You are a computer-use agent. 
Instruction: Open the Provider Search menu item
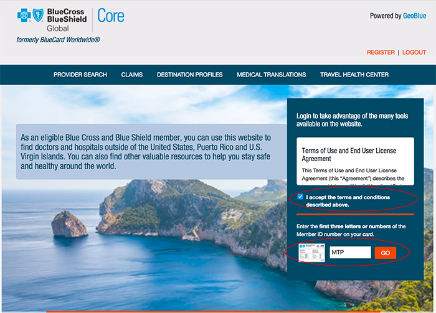point(80,75)
